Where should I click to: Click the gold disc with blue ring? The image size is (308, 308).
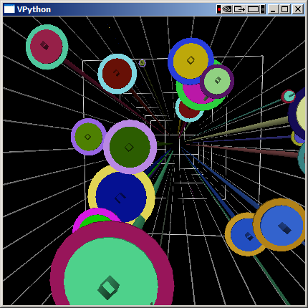(191, 61)
